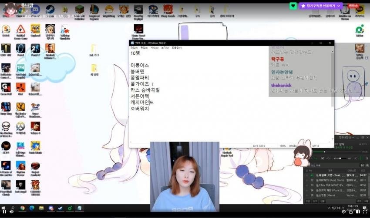Click the chat username thekonick
The height and width of the screenshot is (218, 370).
281,85
